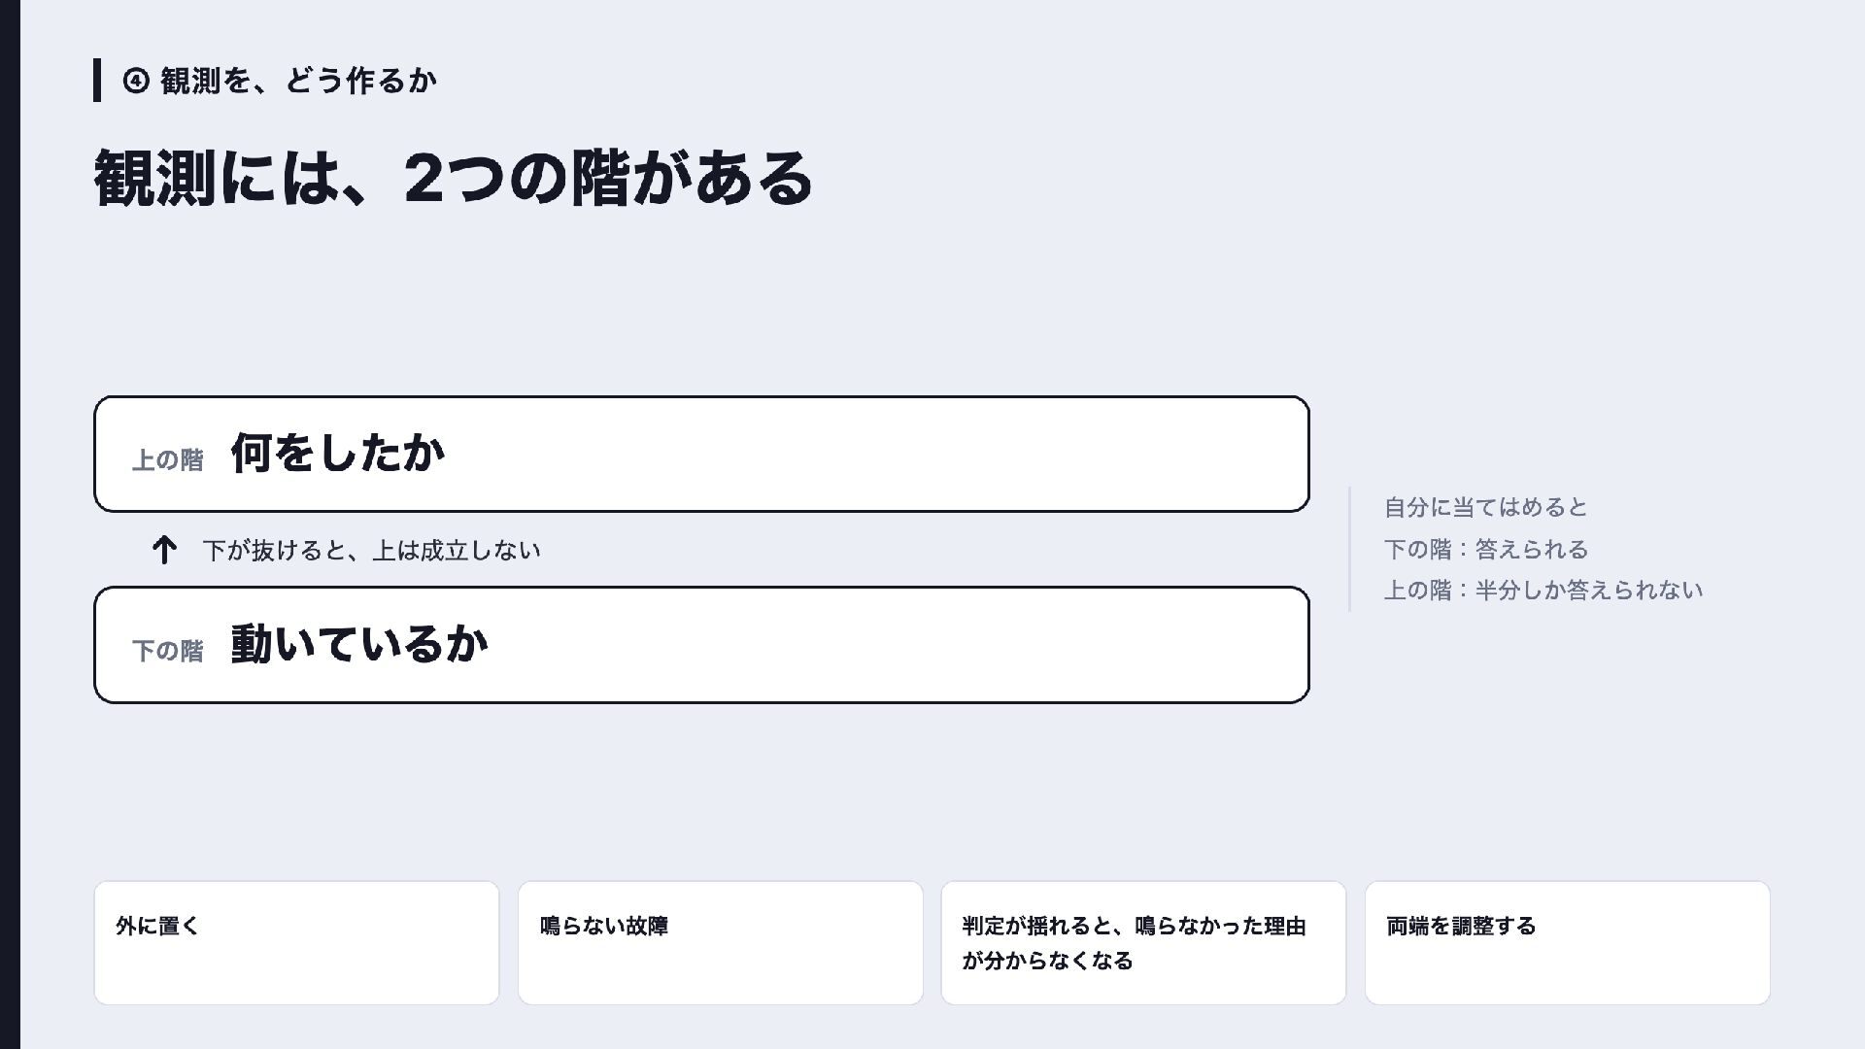Click the line 下の階：答えられる

(x=1486, y=549)
